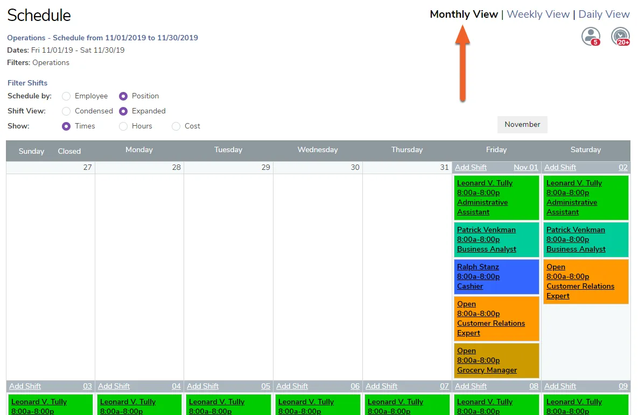This screenshot has width=638, height=415.
Task: Open Leonard V. Tully's shift on the 06
Action: click(x=318, y=405)
